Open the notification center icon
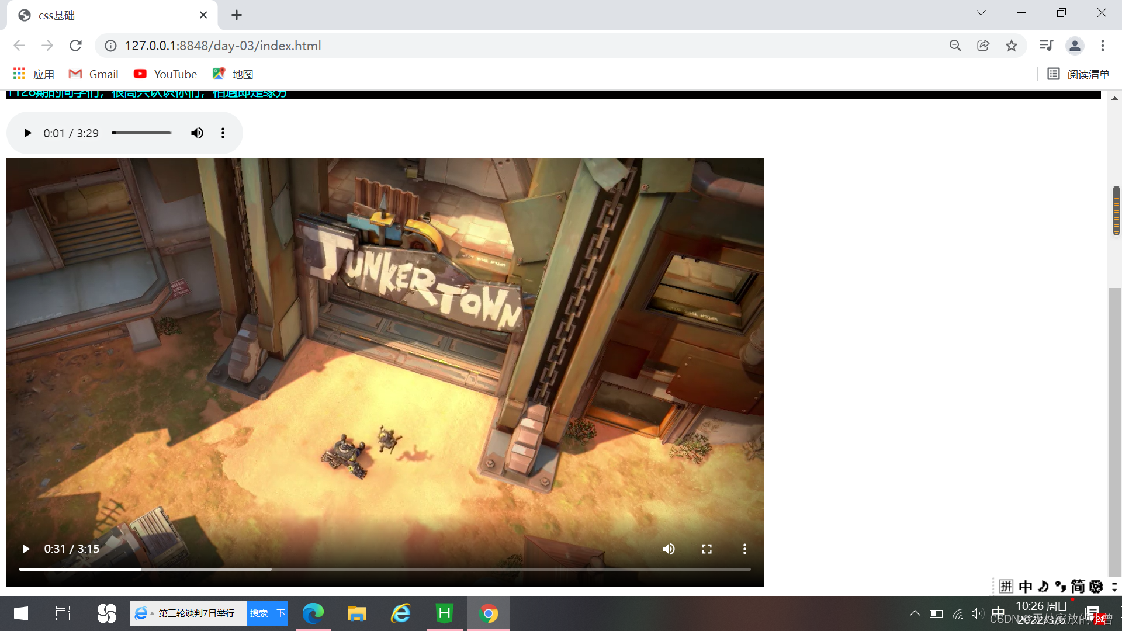 [1092, 613]
